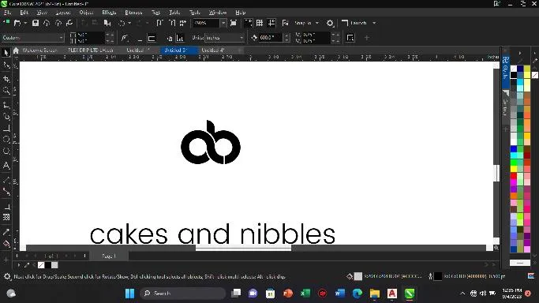539x303 pixels.
Task: Open the Options gear icon in the toolbar
Action: pos(330,23)
